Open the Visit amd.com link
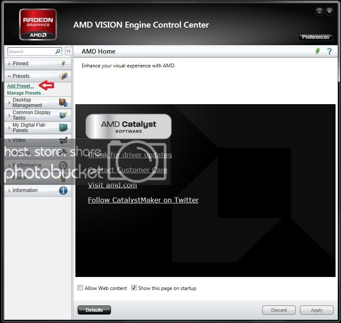Viewport: 341px width, 323px height. [x=112, y=185]
